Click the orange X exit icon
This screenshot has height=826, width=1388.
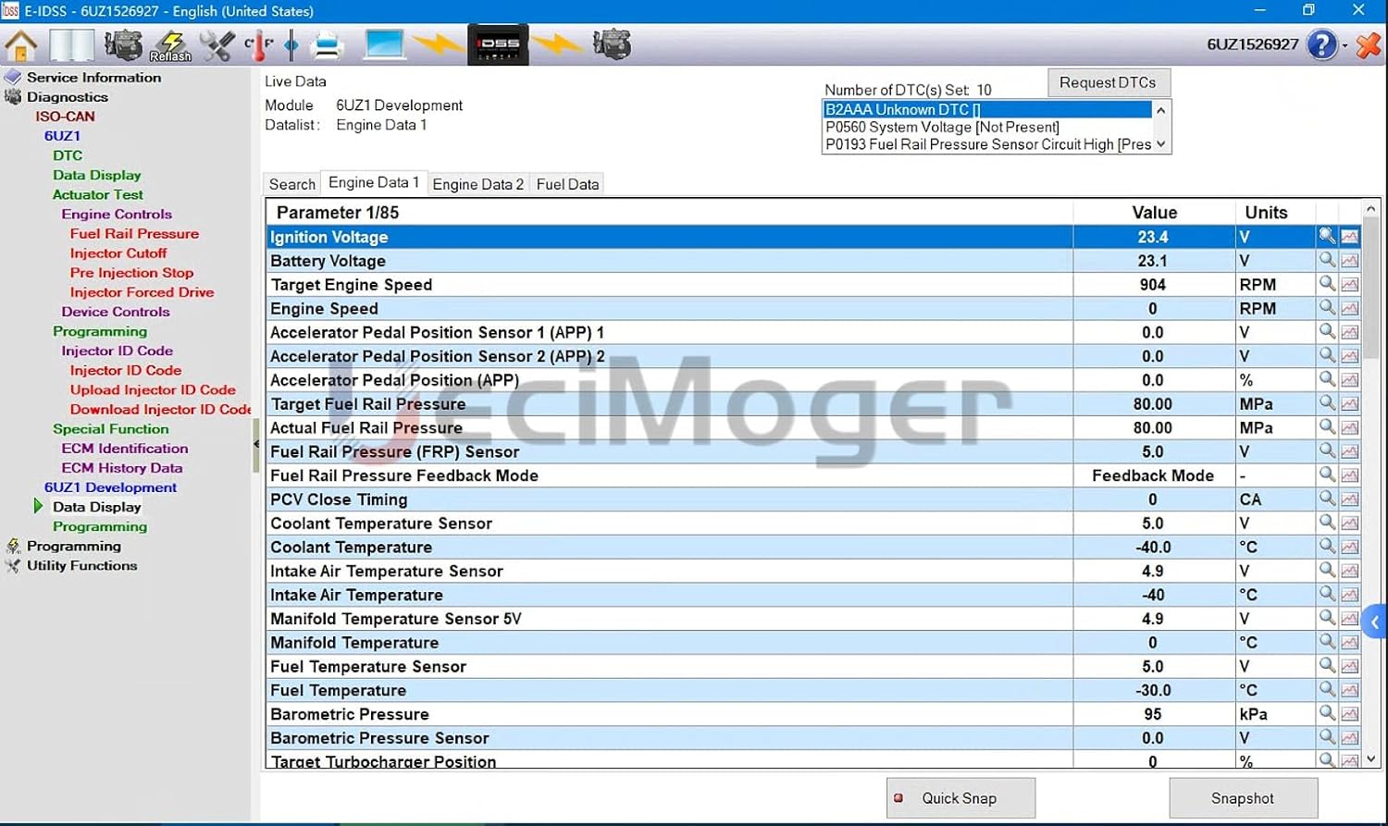click(x=1368, y=44)
